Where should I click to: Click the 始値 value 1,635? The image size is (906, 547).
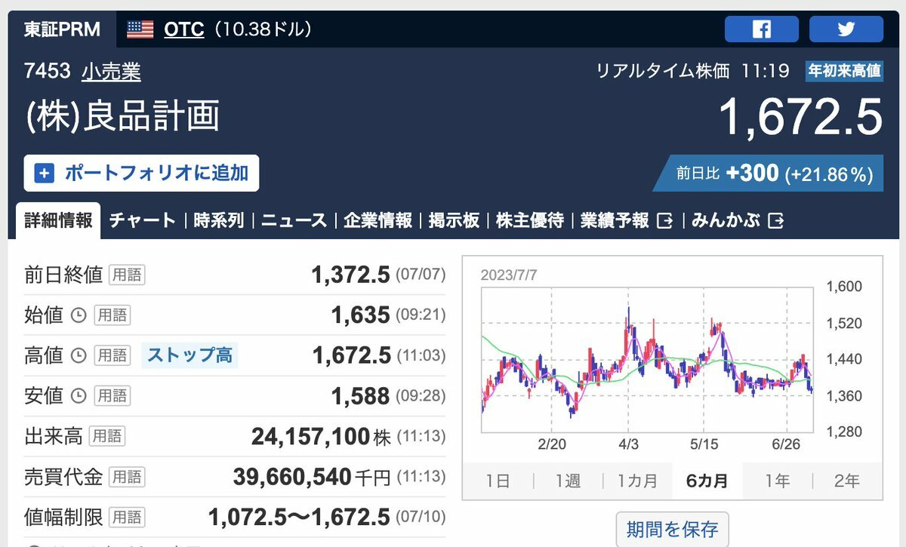361,315
